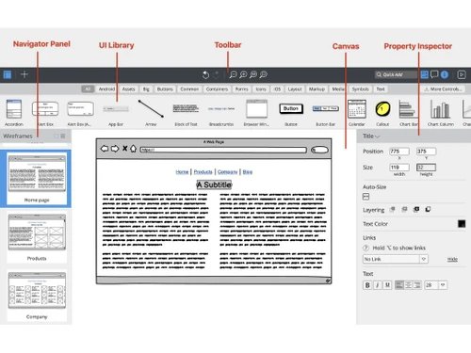Select the yellow Callout control
Screen dimensions: 471x353
382,113
